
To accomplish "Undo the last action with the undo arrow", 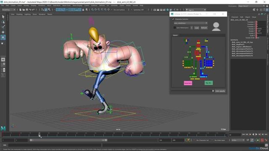I will [30, 10].
